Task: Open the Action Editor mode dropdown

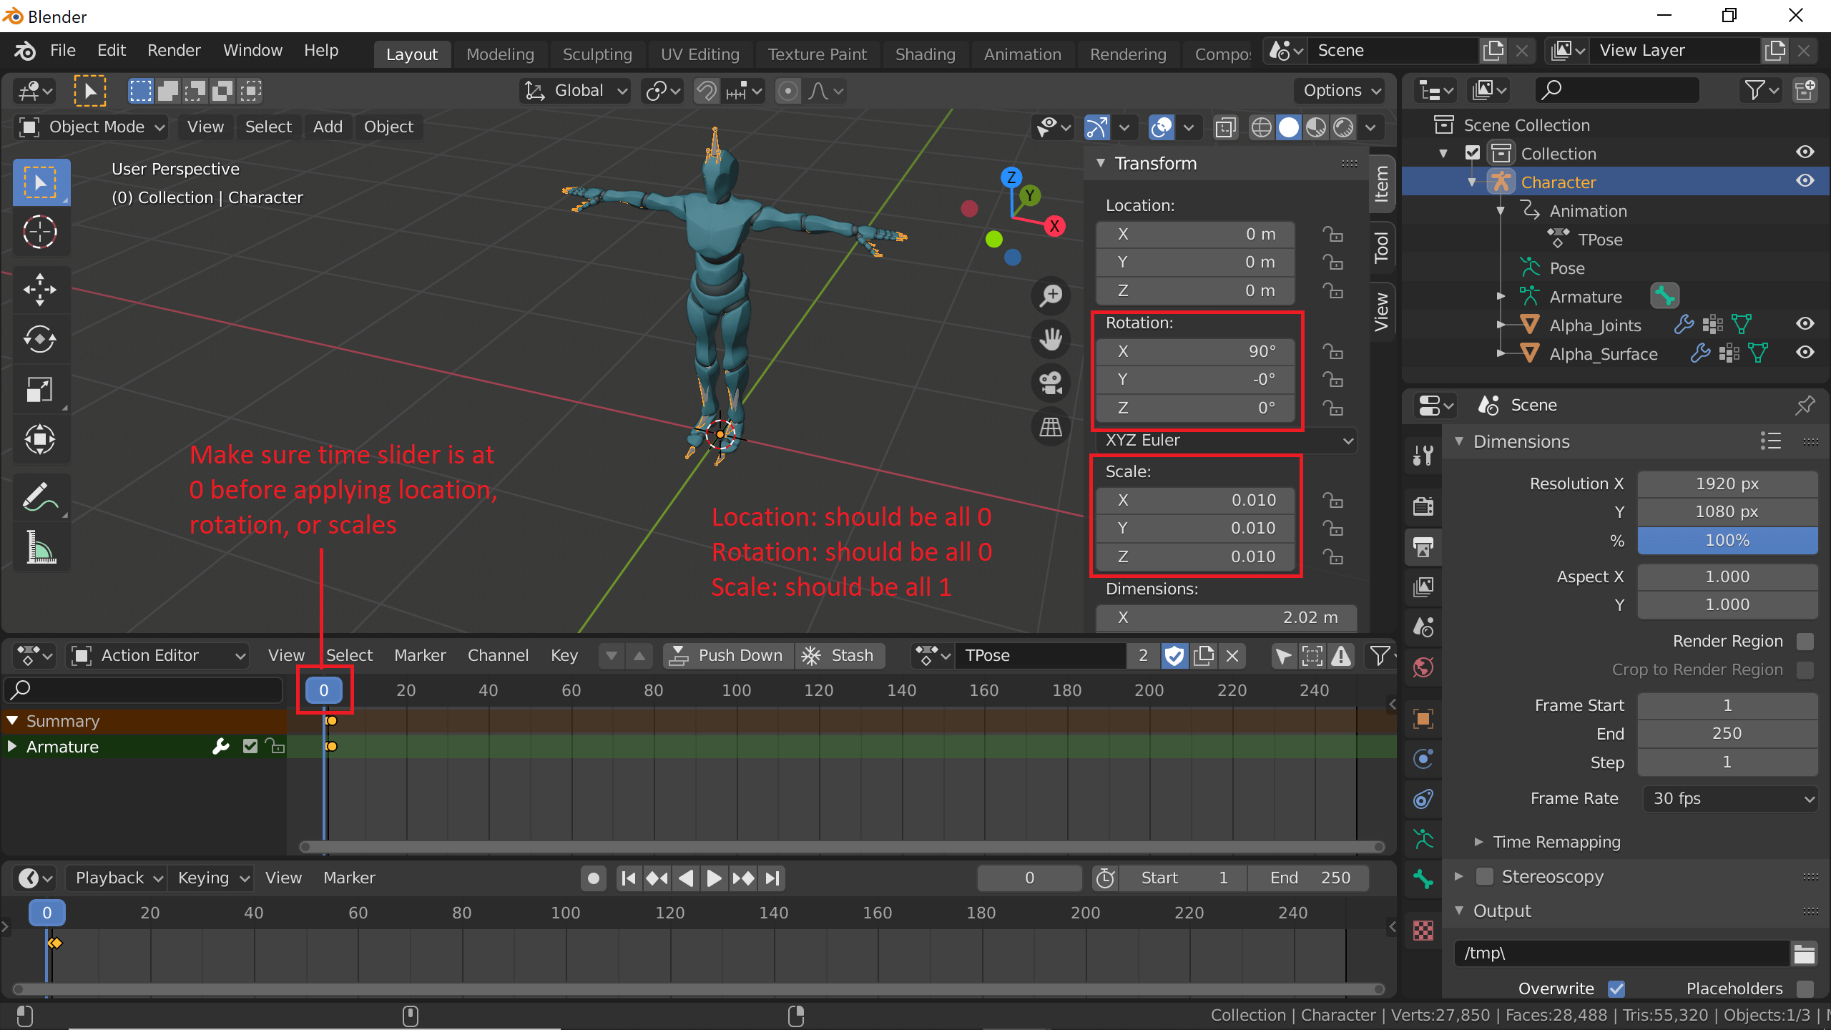Action: pos(157,656)
